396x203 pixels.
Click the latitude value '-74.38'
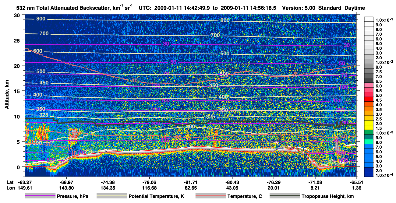coord(108,182)
